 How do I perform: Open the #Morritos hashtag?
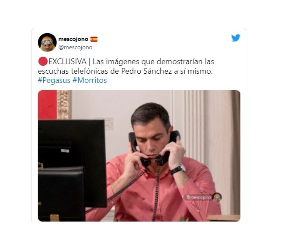click(x=90, y=80)
